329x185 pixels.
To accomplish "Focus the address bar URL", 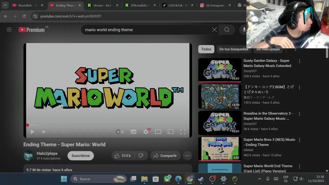I will [x=71, y=16].
